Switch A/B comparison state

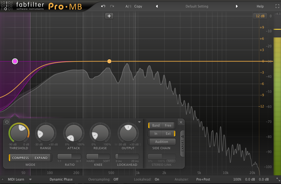click(x=128, y=6)
